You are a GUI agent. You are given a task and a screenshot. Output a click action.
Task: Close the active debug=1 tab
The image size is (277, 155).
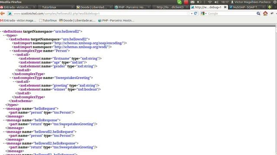point(225,7)
